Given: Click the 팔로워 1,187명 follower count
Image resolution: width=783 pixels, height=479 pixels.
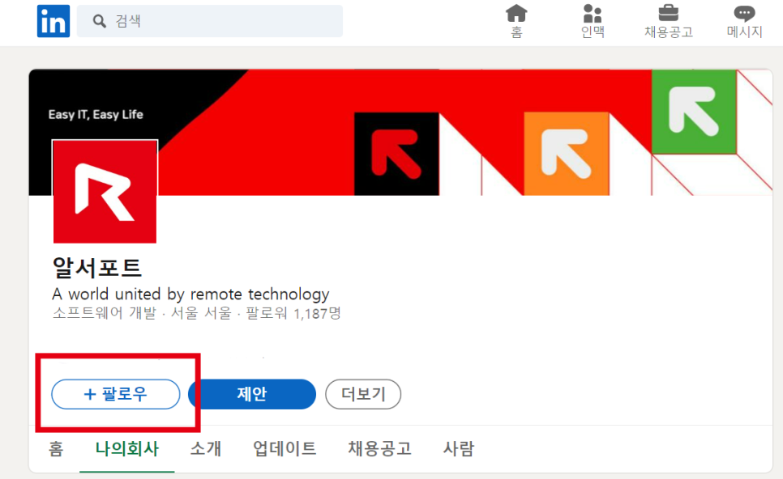Looking at the screenshot, I should (x=293, y=313).
